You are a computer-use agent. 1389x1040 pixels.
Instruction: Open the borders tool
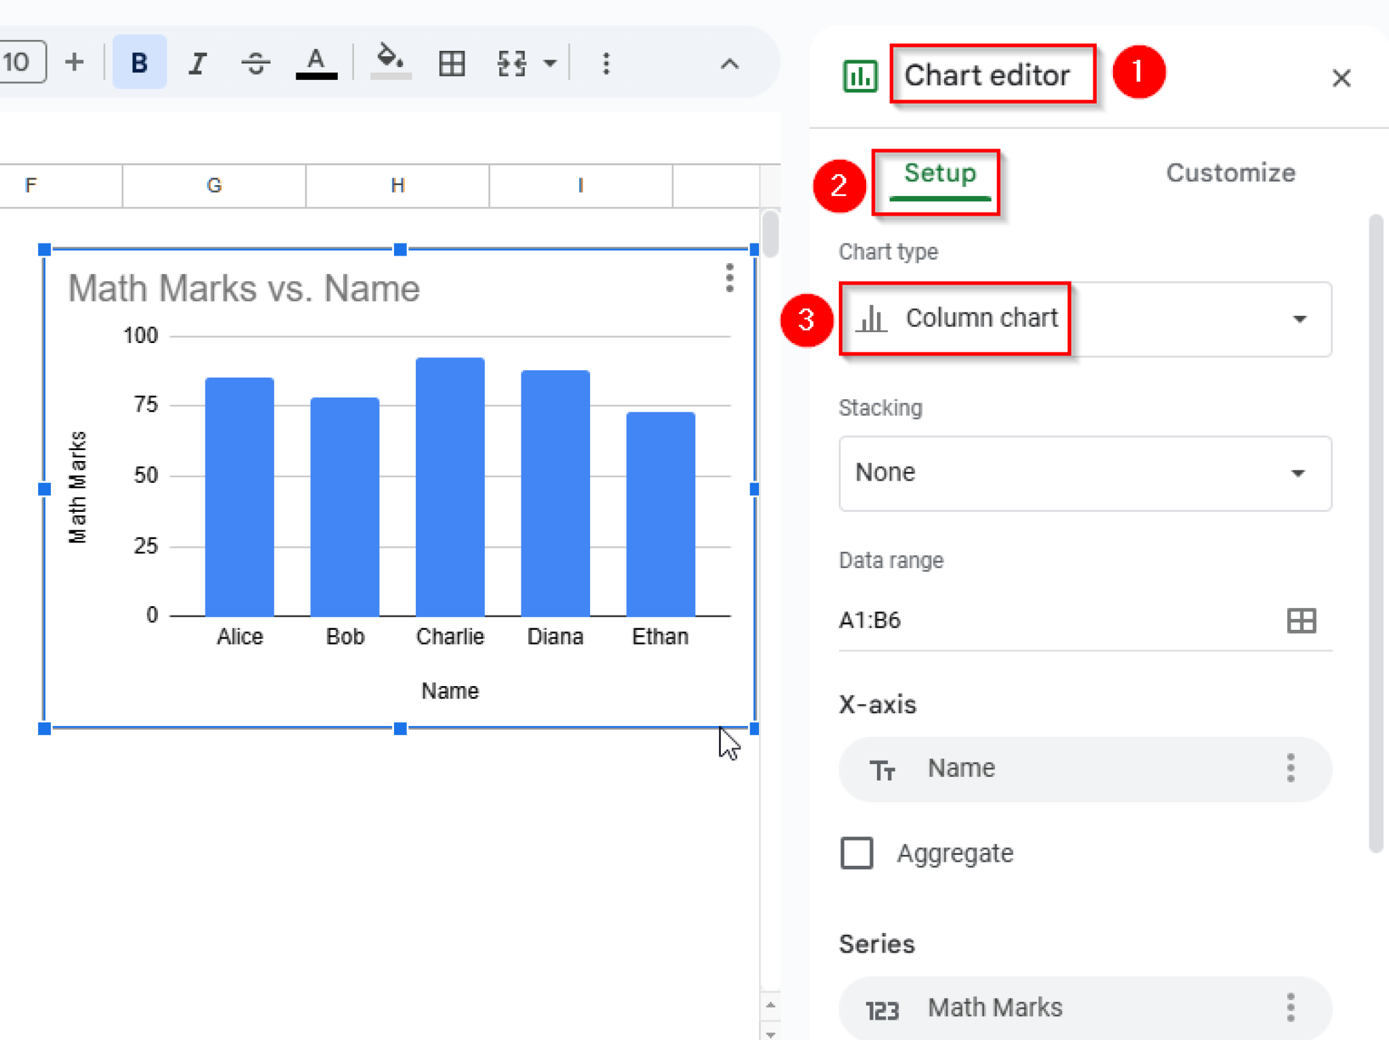pyautogui.click(x=450, y=62)
